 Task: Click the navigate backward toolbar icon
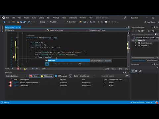[4, 22]
